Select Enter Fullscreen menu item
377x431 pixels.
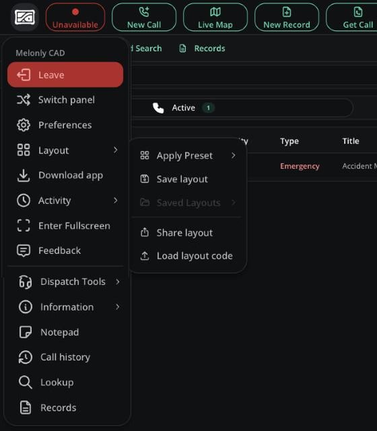coord(65,226)
